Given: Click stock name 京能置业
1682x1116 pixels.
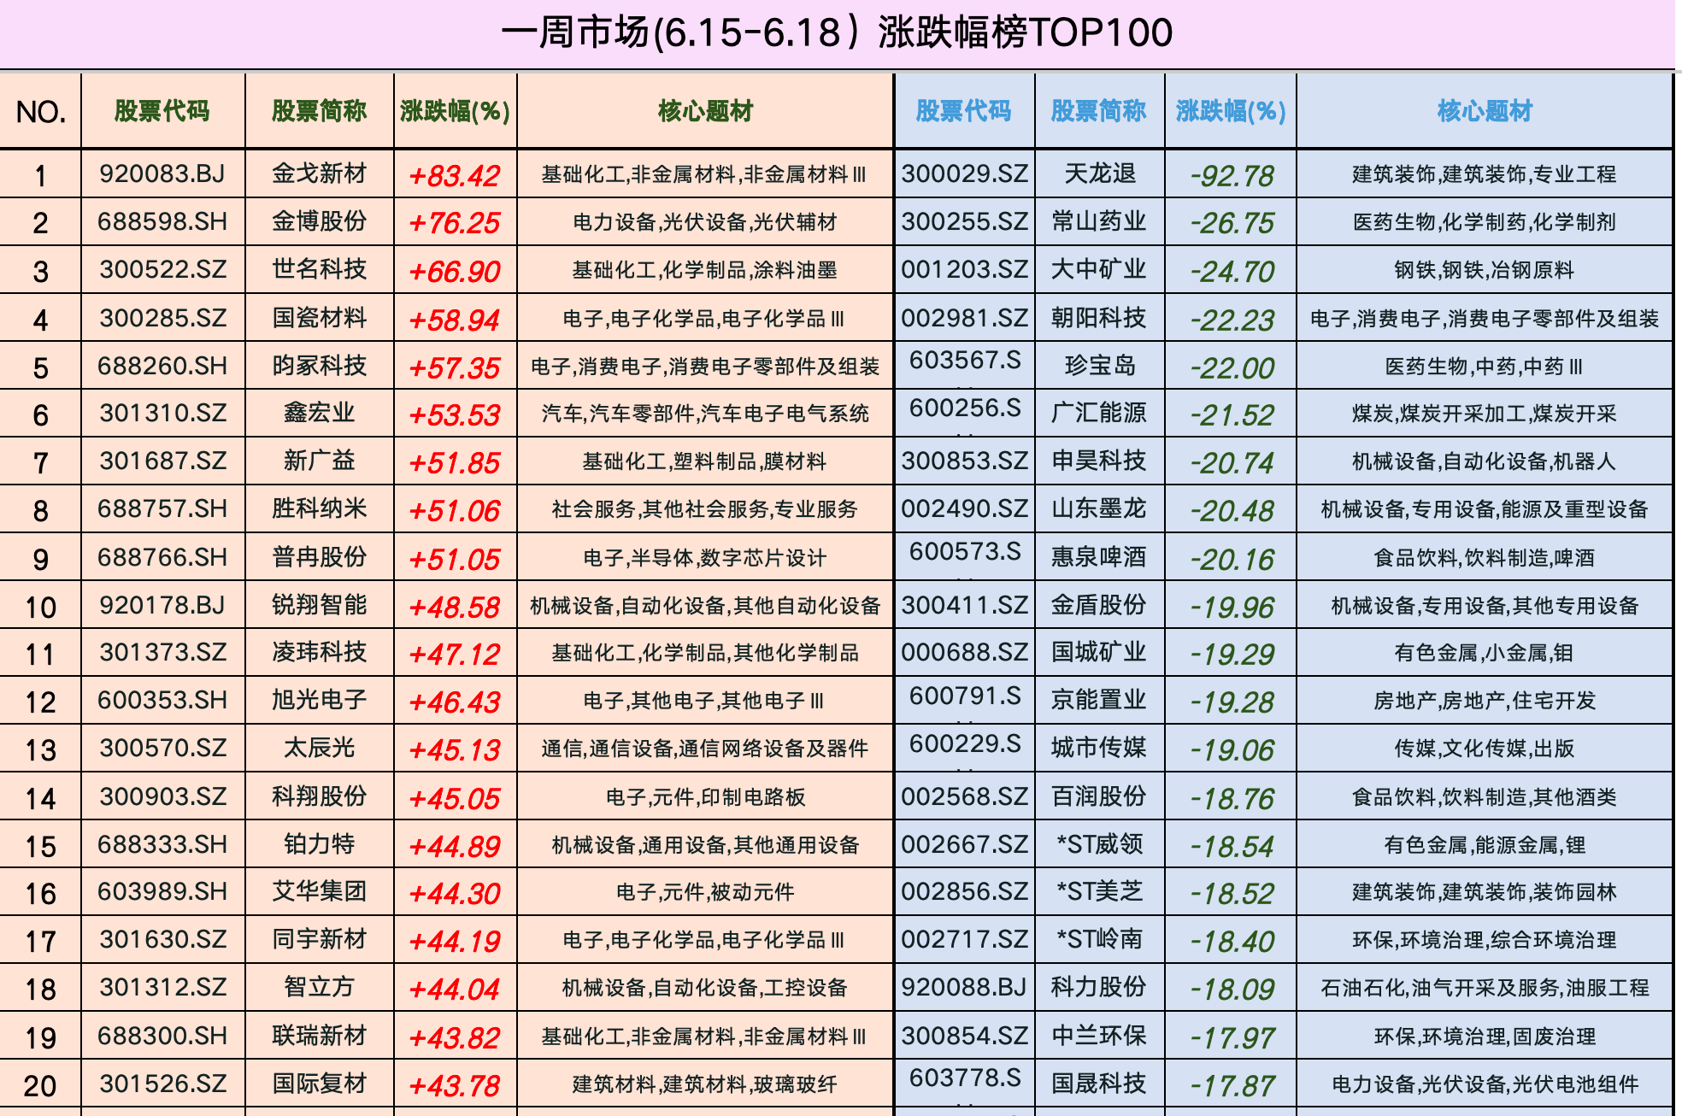Looking at the screenshot, I should [x=1099, y=700].
